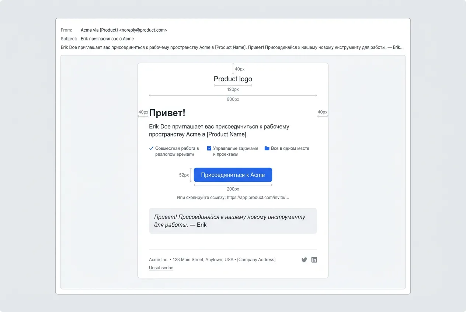Open the Twitter icon in the footer
This screenshot has width=466, height=312.
tap(304, 260)
